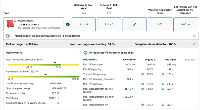Image resolution: width=201 pixels, height=110 pixels.
Task: Click the 4,20 kW Max. DC-vermogen value
Action: pyautogui.click(x=130, y=64)
